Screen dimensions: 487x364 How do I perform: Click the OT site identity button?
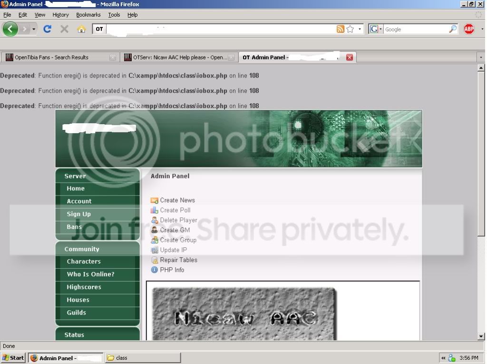click(99, 29)
